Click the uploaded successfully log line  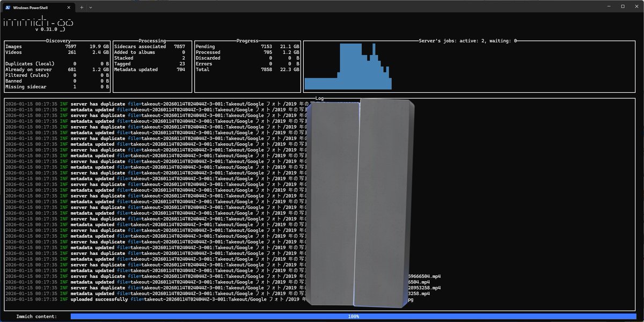(210, 299)
